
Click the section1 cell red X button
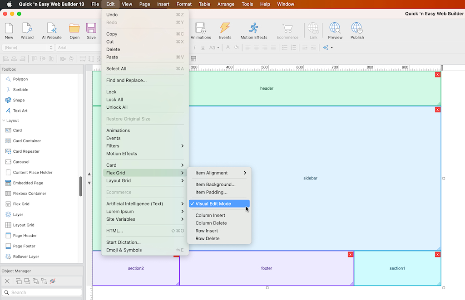(x=437, y=254)
